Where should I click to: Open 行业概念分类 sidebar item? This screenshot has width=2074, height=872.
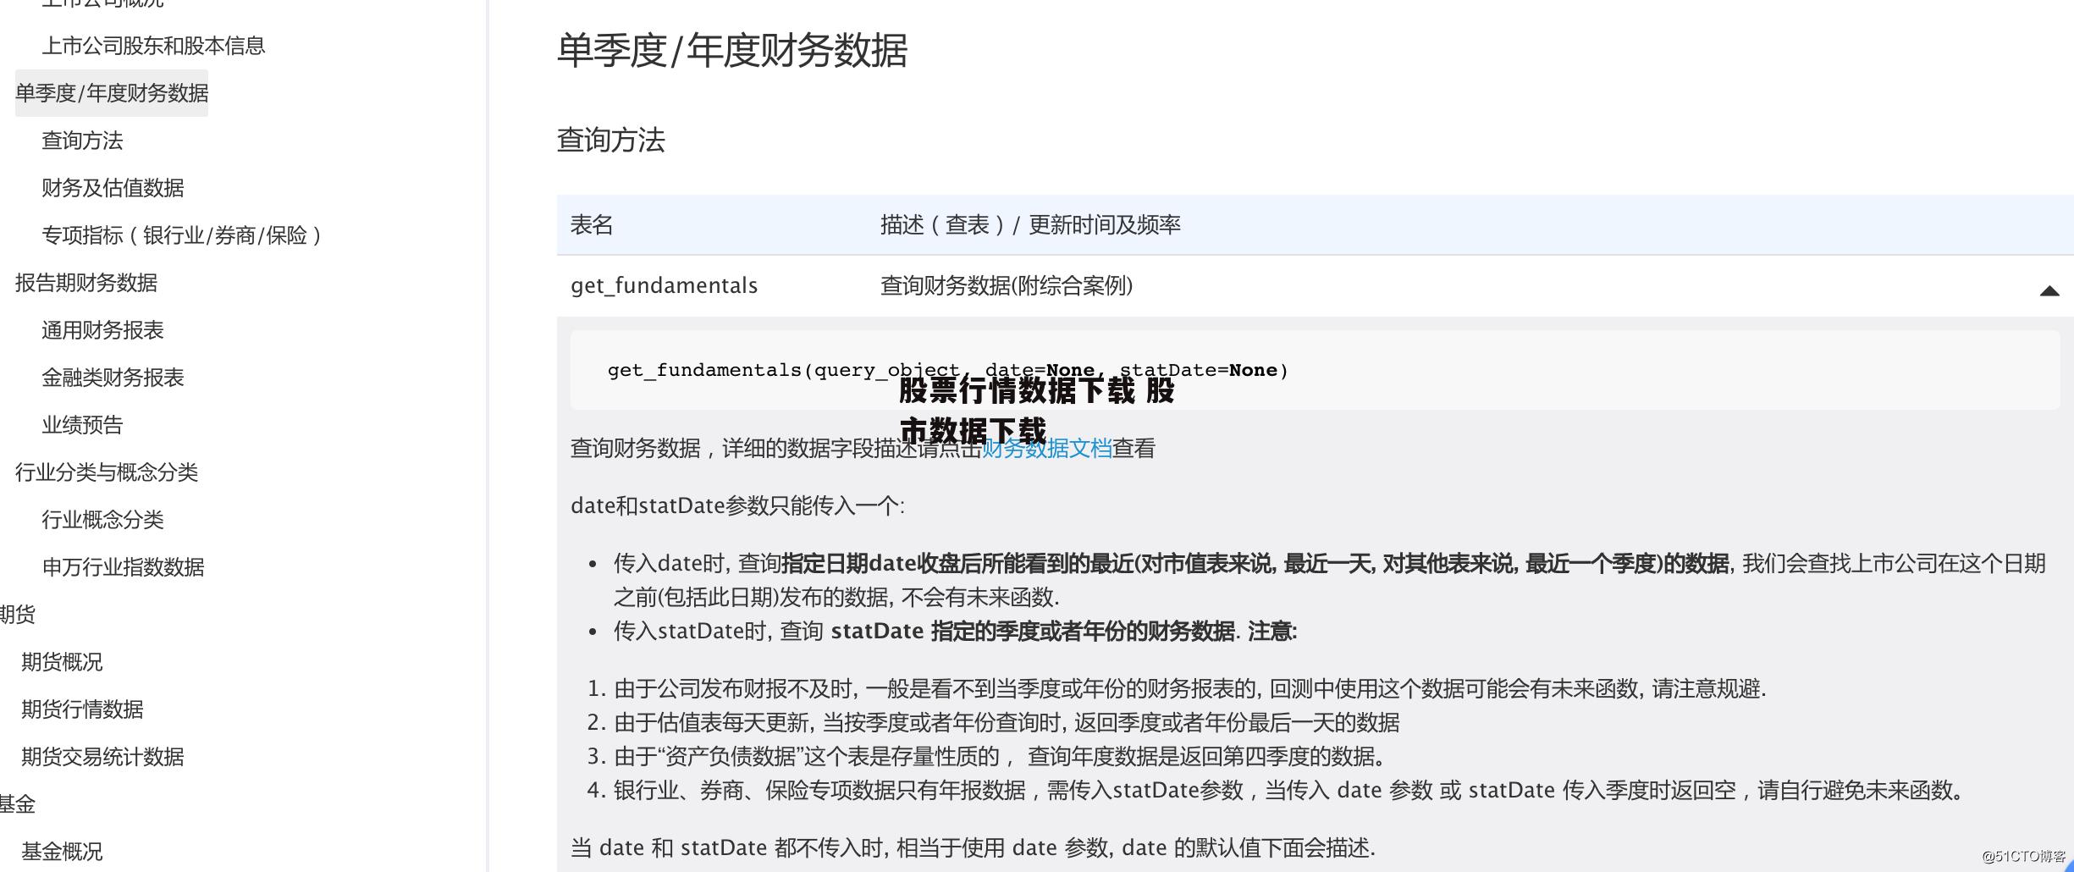click(x=102, y=520)
